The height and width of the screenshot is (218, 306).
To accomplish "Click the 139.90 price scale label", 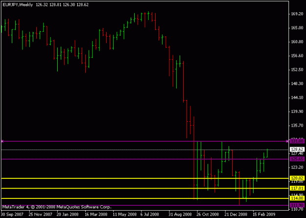I will [x=297, y=111].
